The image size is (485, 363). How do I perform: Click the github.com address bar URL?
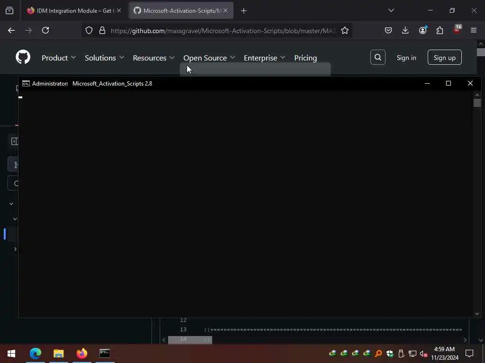[223, 31]
